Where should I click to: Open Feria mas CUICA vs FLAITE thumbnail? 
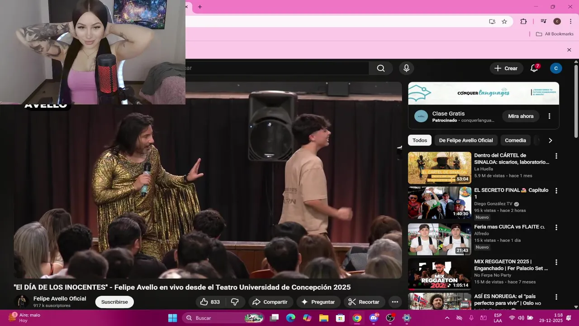[439, 239]
